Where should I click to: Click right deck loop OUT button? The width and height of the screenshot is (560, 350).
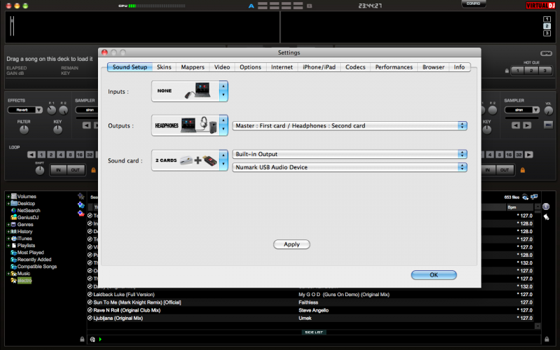coord(504,170)
